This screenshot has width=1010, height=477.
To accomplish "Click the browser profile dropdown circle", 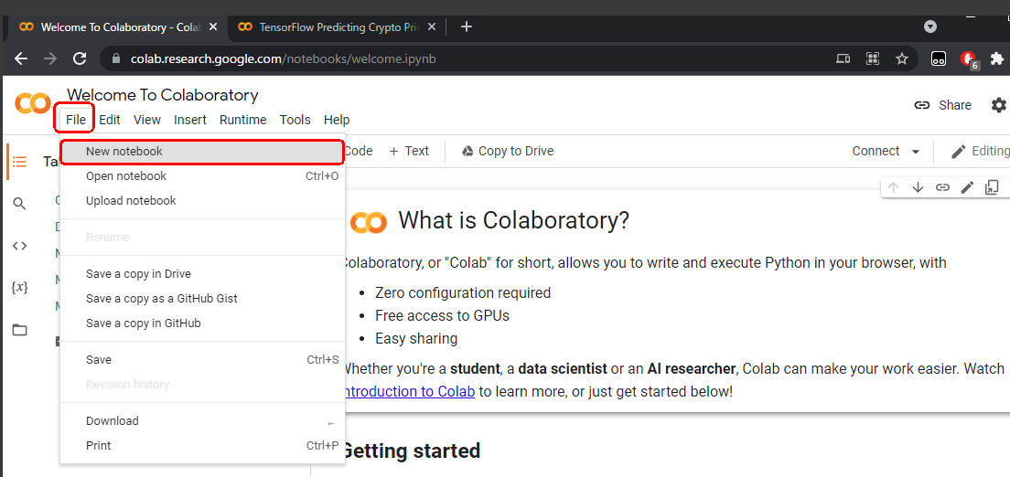I will coord(930,27).
